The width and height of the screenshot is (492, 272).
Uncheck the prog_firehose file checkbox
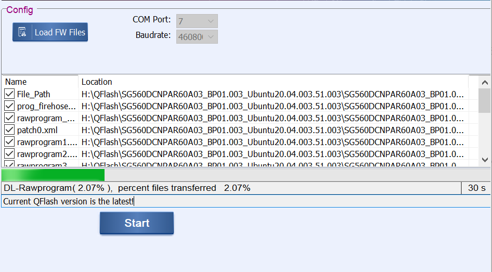point(9,106)
